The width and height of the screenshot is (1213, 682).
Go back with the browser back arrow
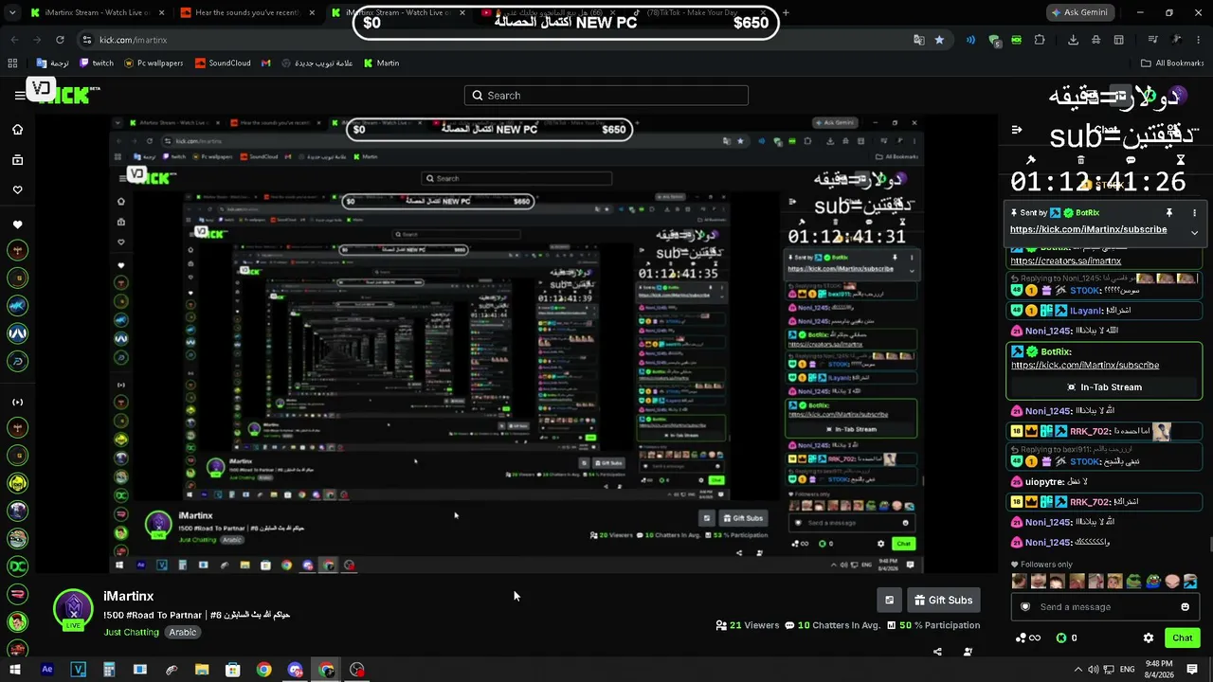(15, 40)
